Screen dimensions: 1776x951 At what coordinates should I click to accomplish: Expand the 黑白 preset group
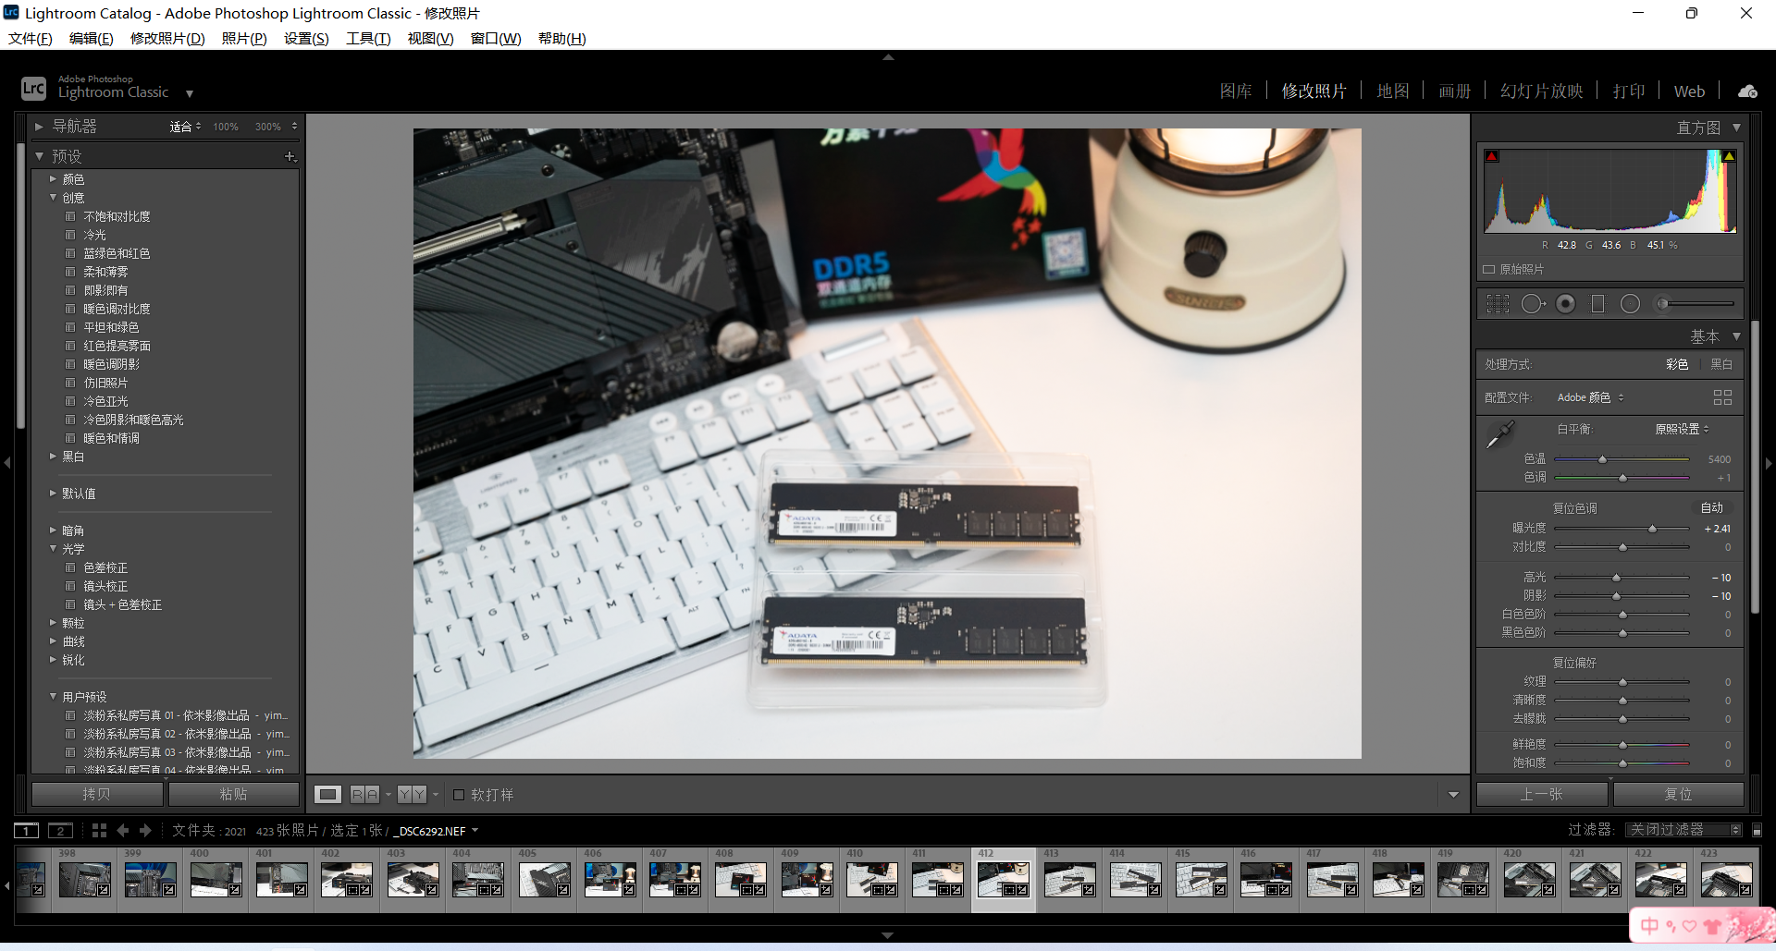coord(53,457)
